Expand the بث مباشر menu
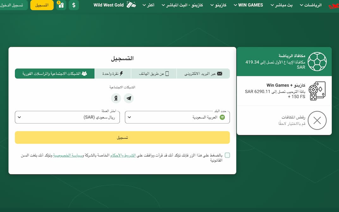The width and height of the screenshot is (339, 212). pyautogui.click(x=281, y=5)
